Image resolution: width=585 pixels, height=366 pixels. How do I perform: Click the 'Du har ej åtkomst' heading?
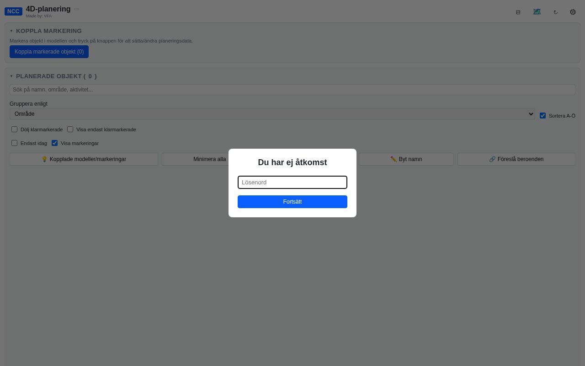292,162
